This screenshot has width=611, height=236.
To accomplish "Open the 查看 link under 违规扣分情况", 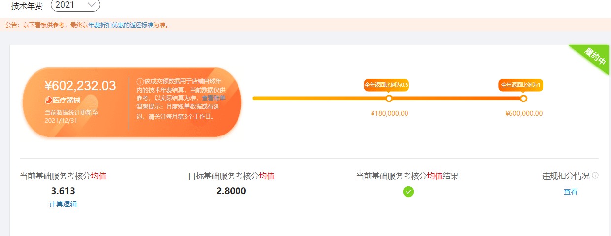I will 571,192.
